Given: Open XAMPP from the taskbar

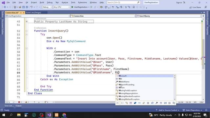Looking at the screenshot, I should [56, 115].
